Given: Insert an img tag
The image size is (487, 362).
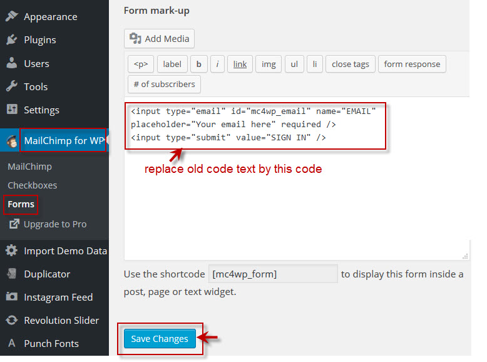Looking at the screenshot, I should tap(269, 64).
